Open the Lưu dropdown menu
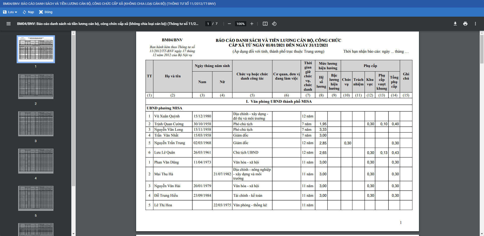 pos(10,12)
